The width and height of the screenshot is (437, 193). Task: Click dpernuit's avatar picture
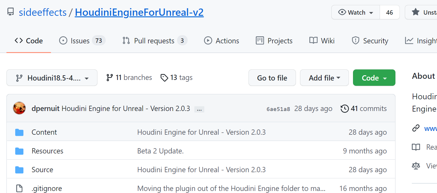point(19,108)
